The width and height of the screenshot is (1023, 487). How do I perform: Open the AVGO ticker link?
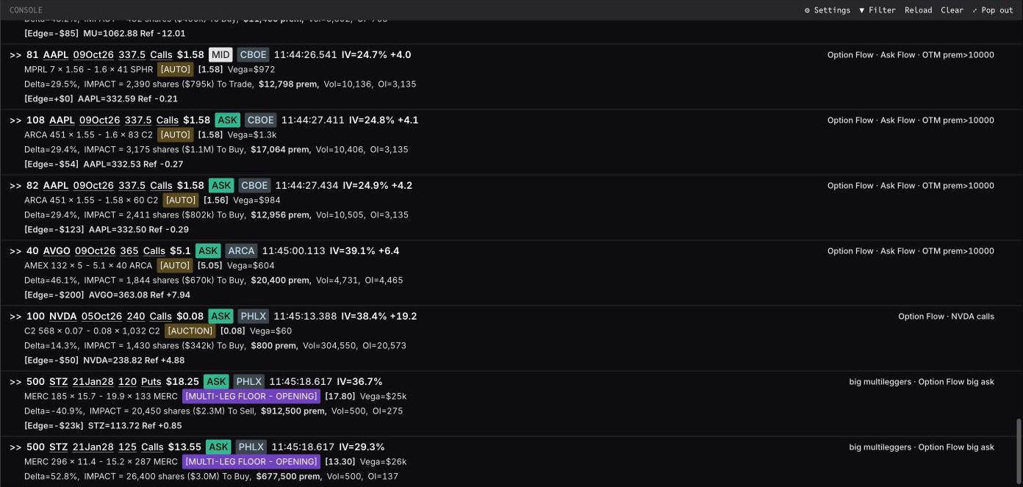[x=57, y=251]
